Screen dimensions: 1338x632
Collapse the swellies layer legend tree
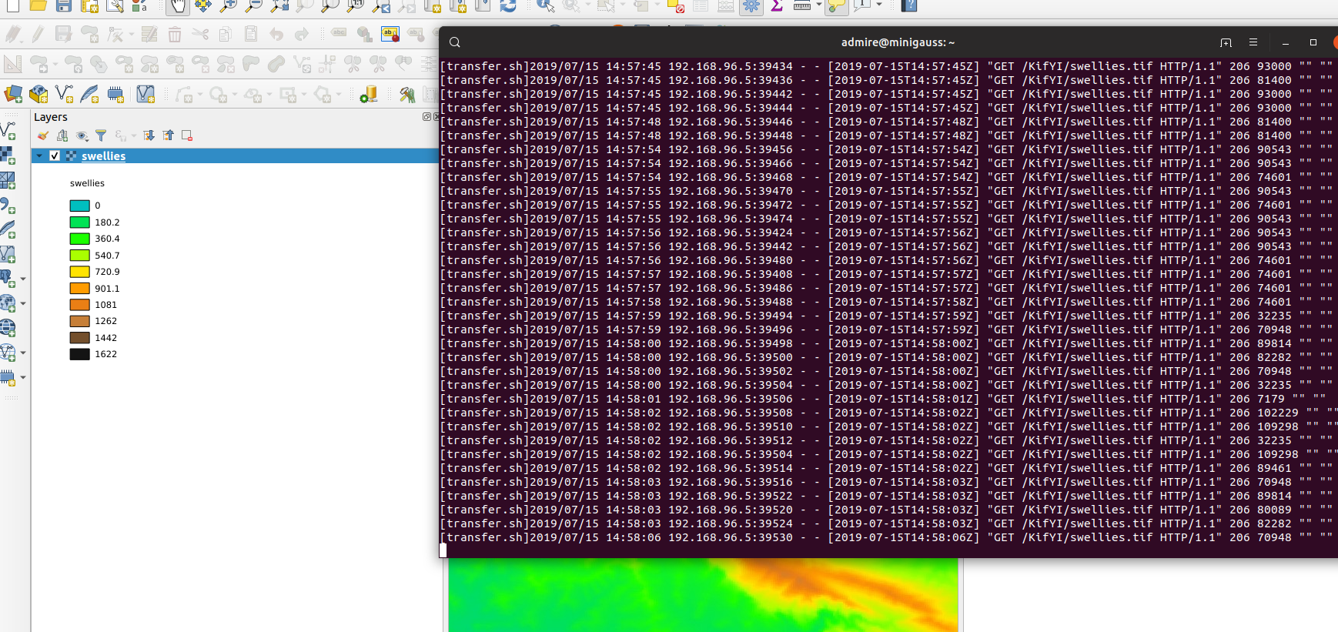coord(39,156)
